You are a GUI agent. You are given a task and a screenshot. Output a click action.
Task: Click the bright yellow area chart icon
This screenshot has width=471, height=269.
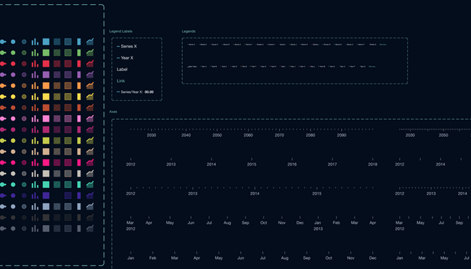(x=90, y=96)
